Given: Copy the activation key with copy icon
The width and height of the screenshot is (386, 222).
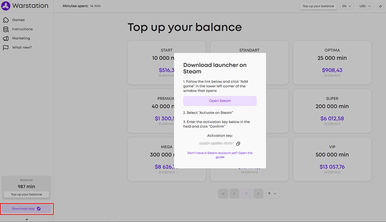Looking at the screenshot, I should point(238,144).
